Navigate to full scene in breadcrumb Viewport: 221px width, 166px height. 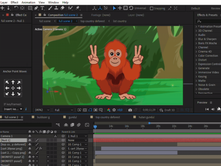click(45, 21)
